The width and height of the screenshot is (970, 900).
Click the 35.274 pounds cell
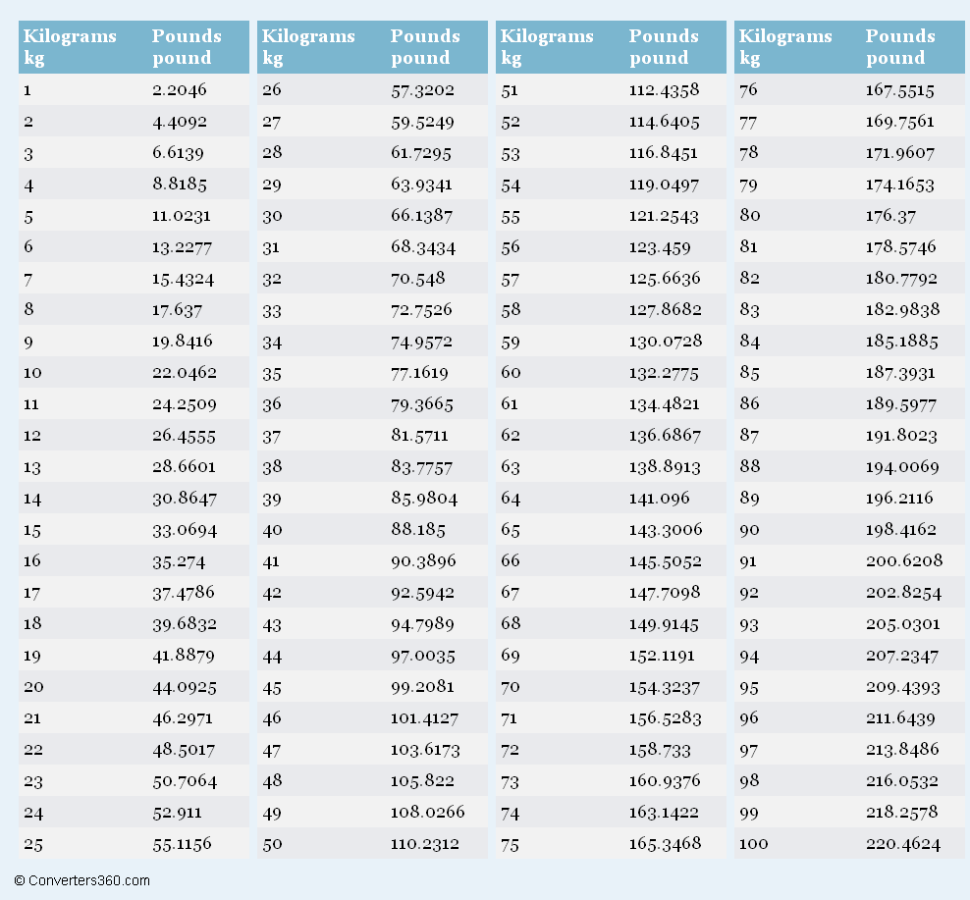[x=179, y=561]
